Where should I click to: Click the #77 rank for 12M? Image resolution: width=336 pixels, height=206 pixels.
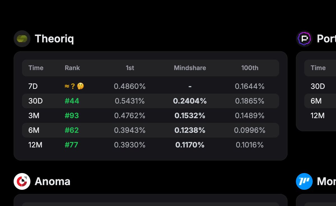tap(71, 145)
